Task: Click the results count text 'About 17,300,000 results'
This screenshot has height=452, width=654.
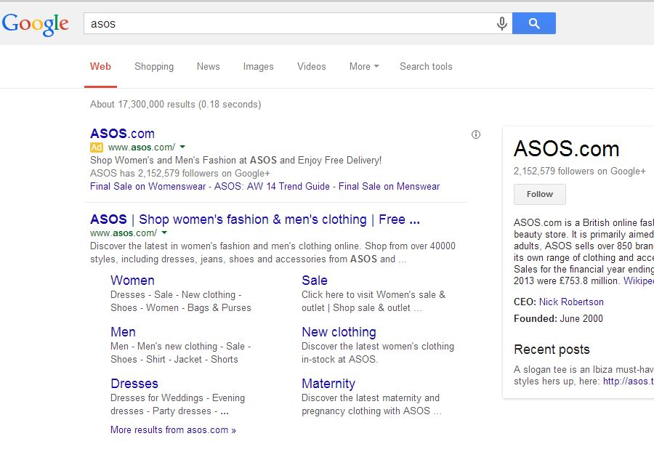Action: [x=142, y=104]
